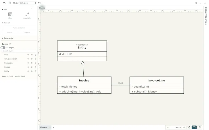209x130 pixels.
Task: Toggle the All pages switch
Action: (x=3, y=48)
